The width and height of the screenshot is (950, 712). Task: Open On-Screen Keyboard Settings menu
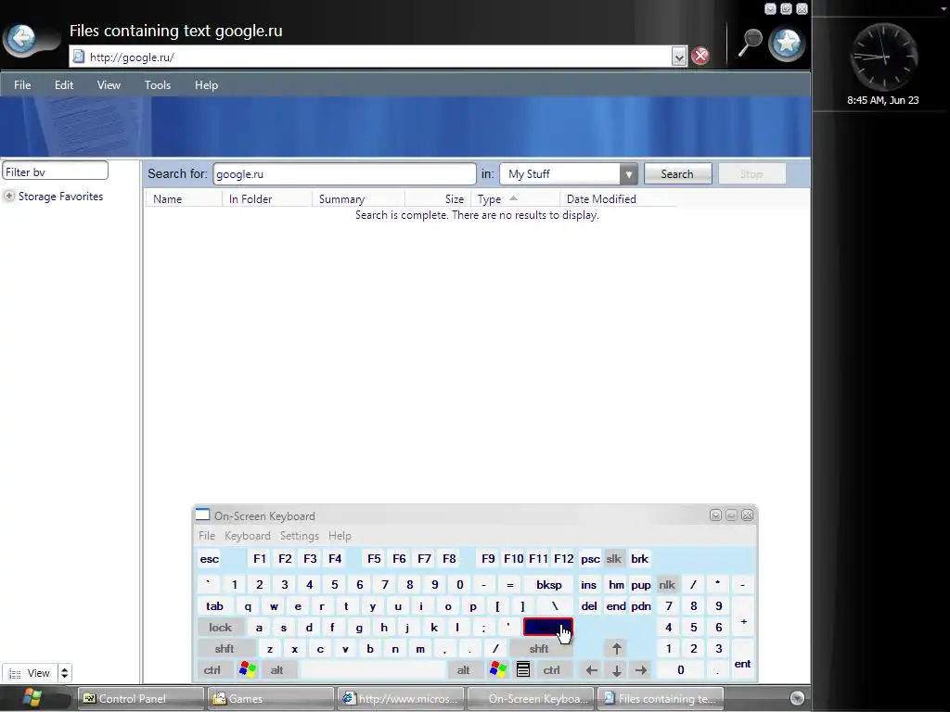pyautogui.click(x=300, y=536)
